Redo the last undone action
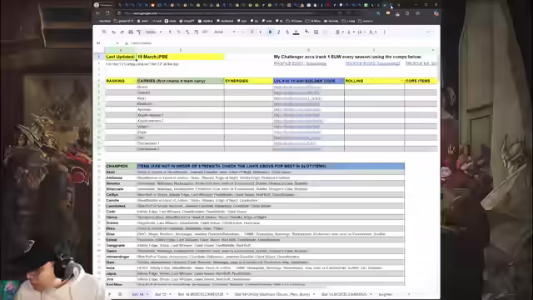The height and width of the screenshot is (300, 533). 122,32
